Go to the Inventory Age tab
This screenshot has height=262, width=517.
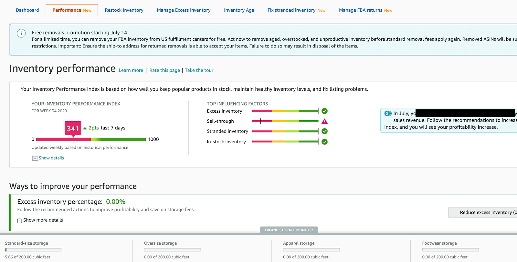click(239, 10)
